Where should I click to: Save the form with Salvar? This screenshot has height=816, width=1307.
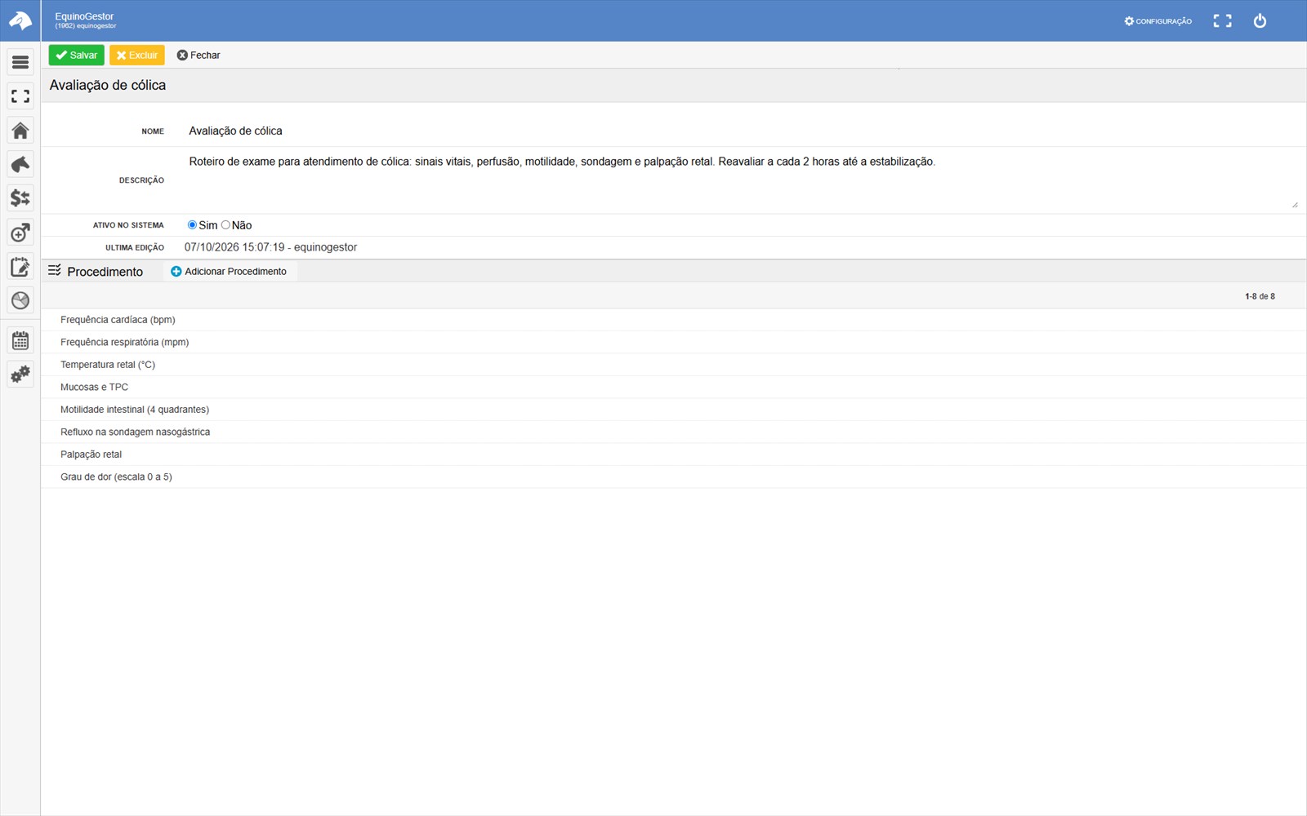76,55
